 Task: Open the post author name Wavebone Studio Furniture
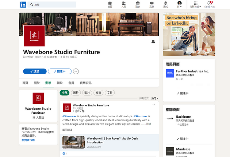click(x=91, y=105)
